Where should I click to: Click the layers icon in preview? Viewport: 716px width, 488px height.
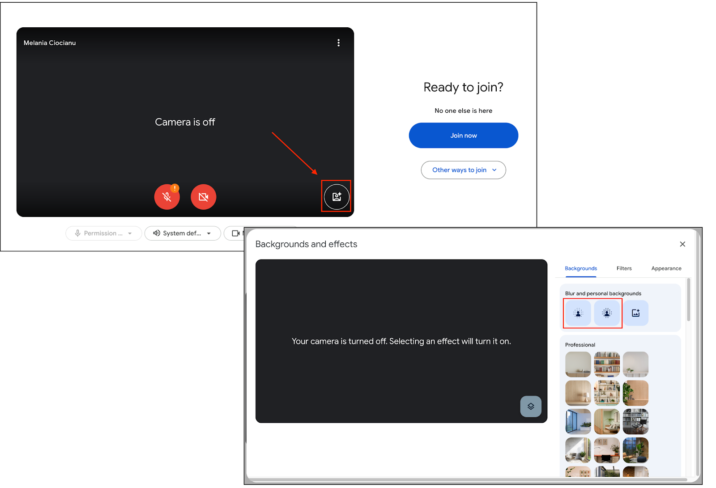tap(530, 406)
